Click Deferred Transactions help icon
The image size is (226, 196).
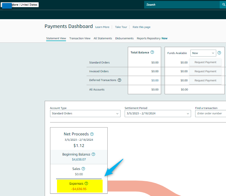click(x=119, y=80)
